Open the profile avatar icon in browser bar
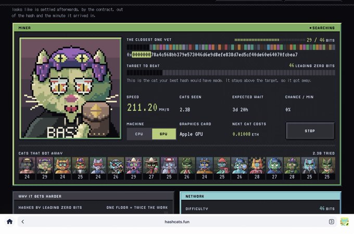The image size is (354, 234). (x=344, y=222)
